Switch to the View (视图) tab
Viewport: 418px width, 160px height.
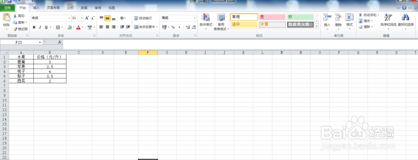coord(112,8)
